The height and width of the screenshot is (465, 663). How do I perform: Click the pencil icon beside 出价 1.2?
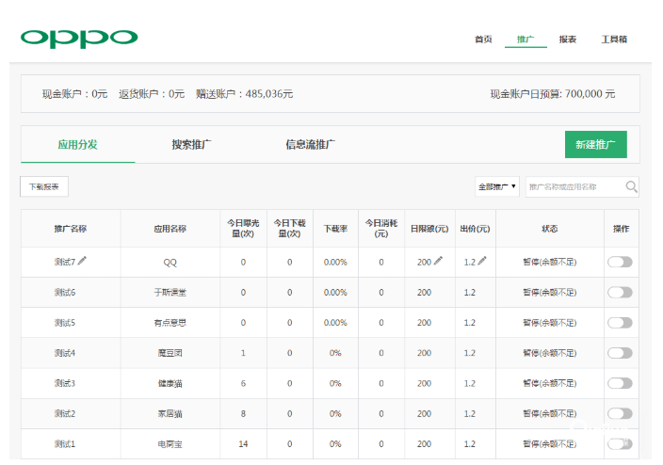point(482,261)
